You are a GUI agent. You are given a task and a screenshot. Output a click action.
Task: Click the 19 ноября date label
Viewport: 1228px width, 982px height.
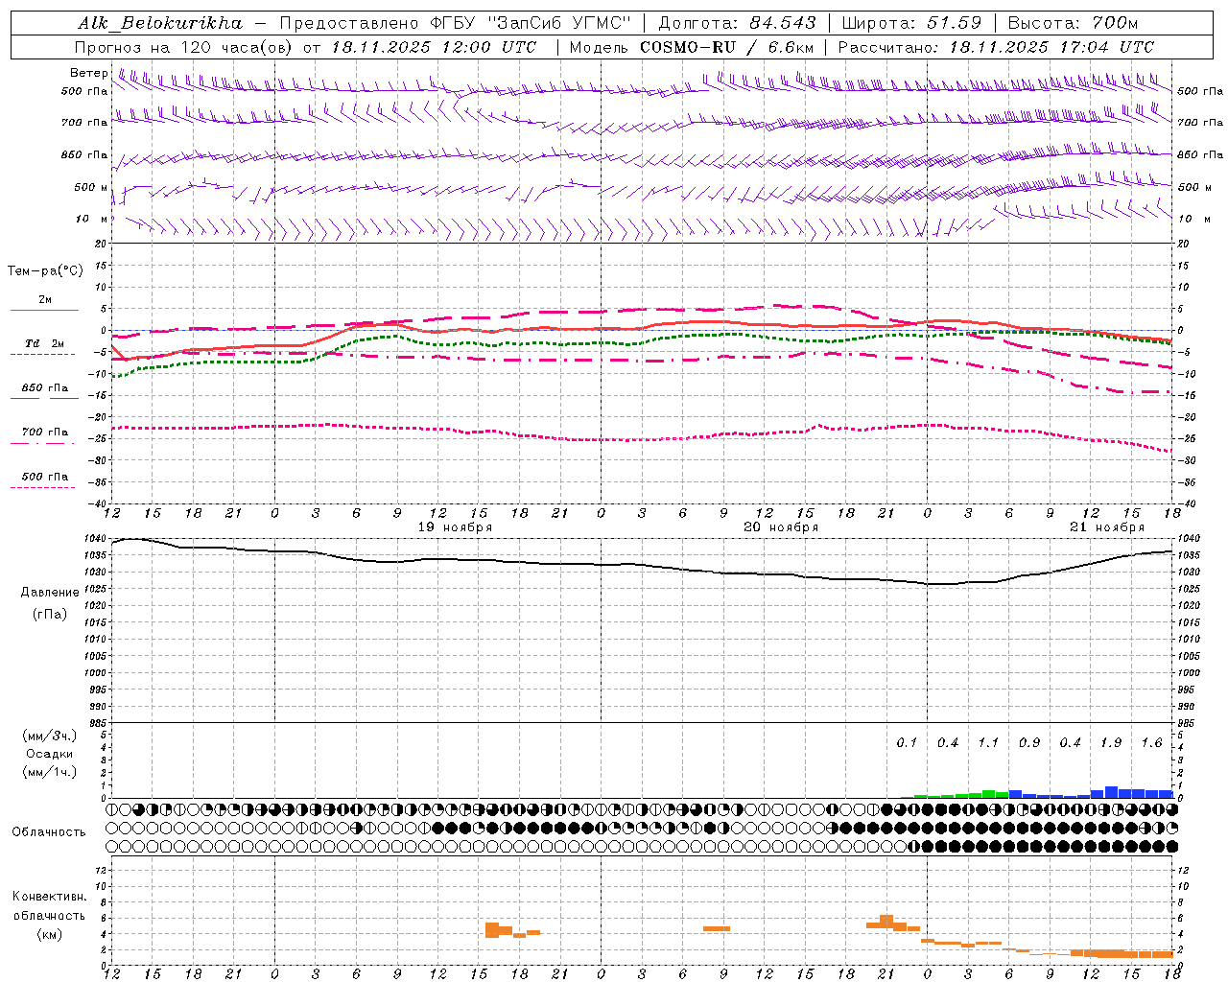pyautogui.click(x=455, y=527)
